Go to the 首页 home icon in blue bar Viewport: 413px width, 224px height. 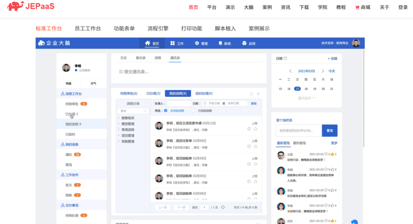[148, 43]
